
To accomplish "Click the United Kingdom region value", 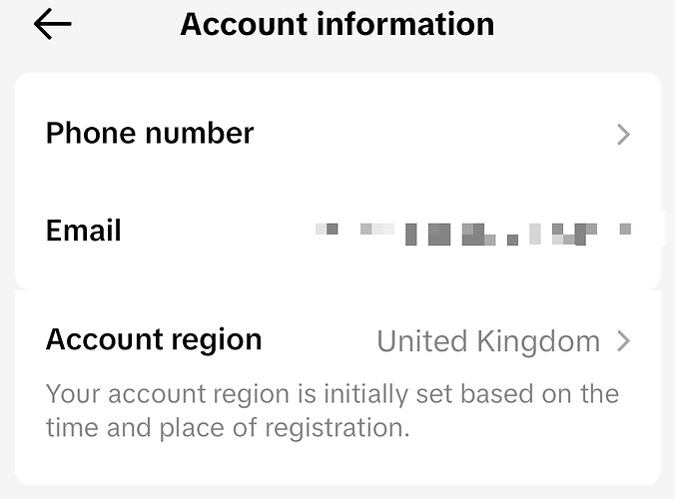I will [487, 342].
